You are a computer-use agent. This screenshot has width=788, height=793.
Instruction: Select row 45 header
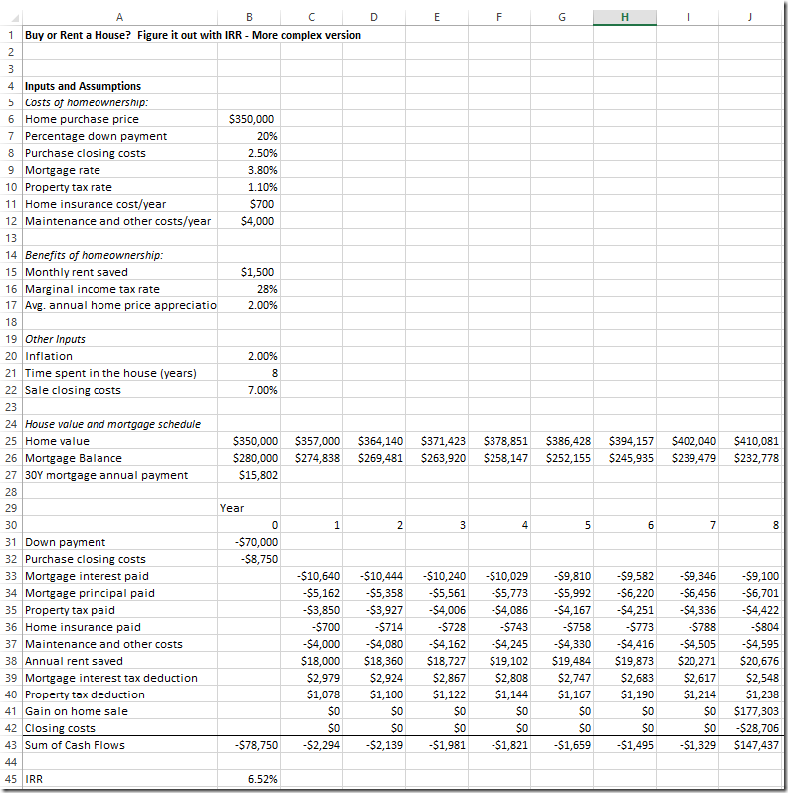click(x=11, y=779)
